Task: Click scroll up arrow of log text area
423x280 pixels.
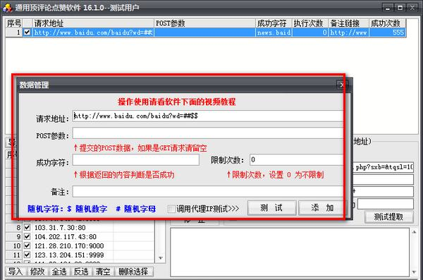Action: click(x=414, y=232)
